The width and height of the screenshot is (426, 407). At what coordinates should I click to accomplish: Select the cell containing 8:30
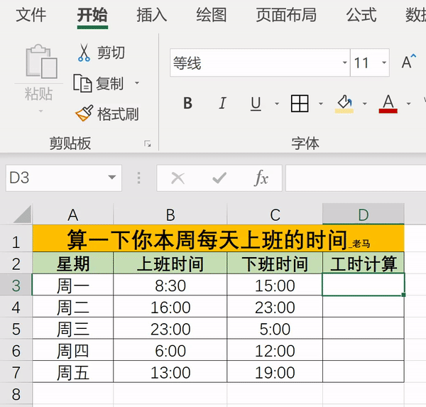click(x=170, y=286)
